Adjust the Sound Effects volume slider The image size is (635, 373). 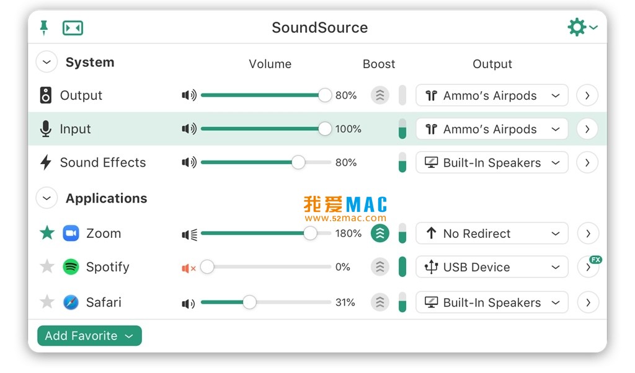click(266, 162)
